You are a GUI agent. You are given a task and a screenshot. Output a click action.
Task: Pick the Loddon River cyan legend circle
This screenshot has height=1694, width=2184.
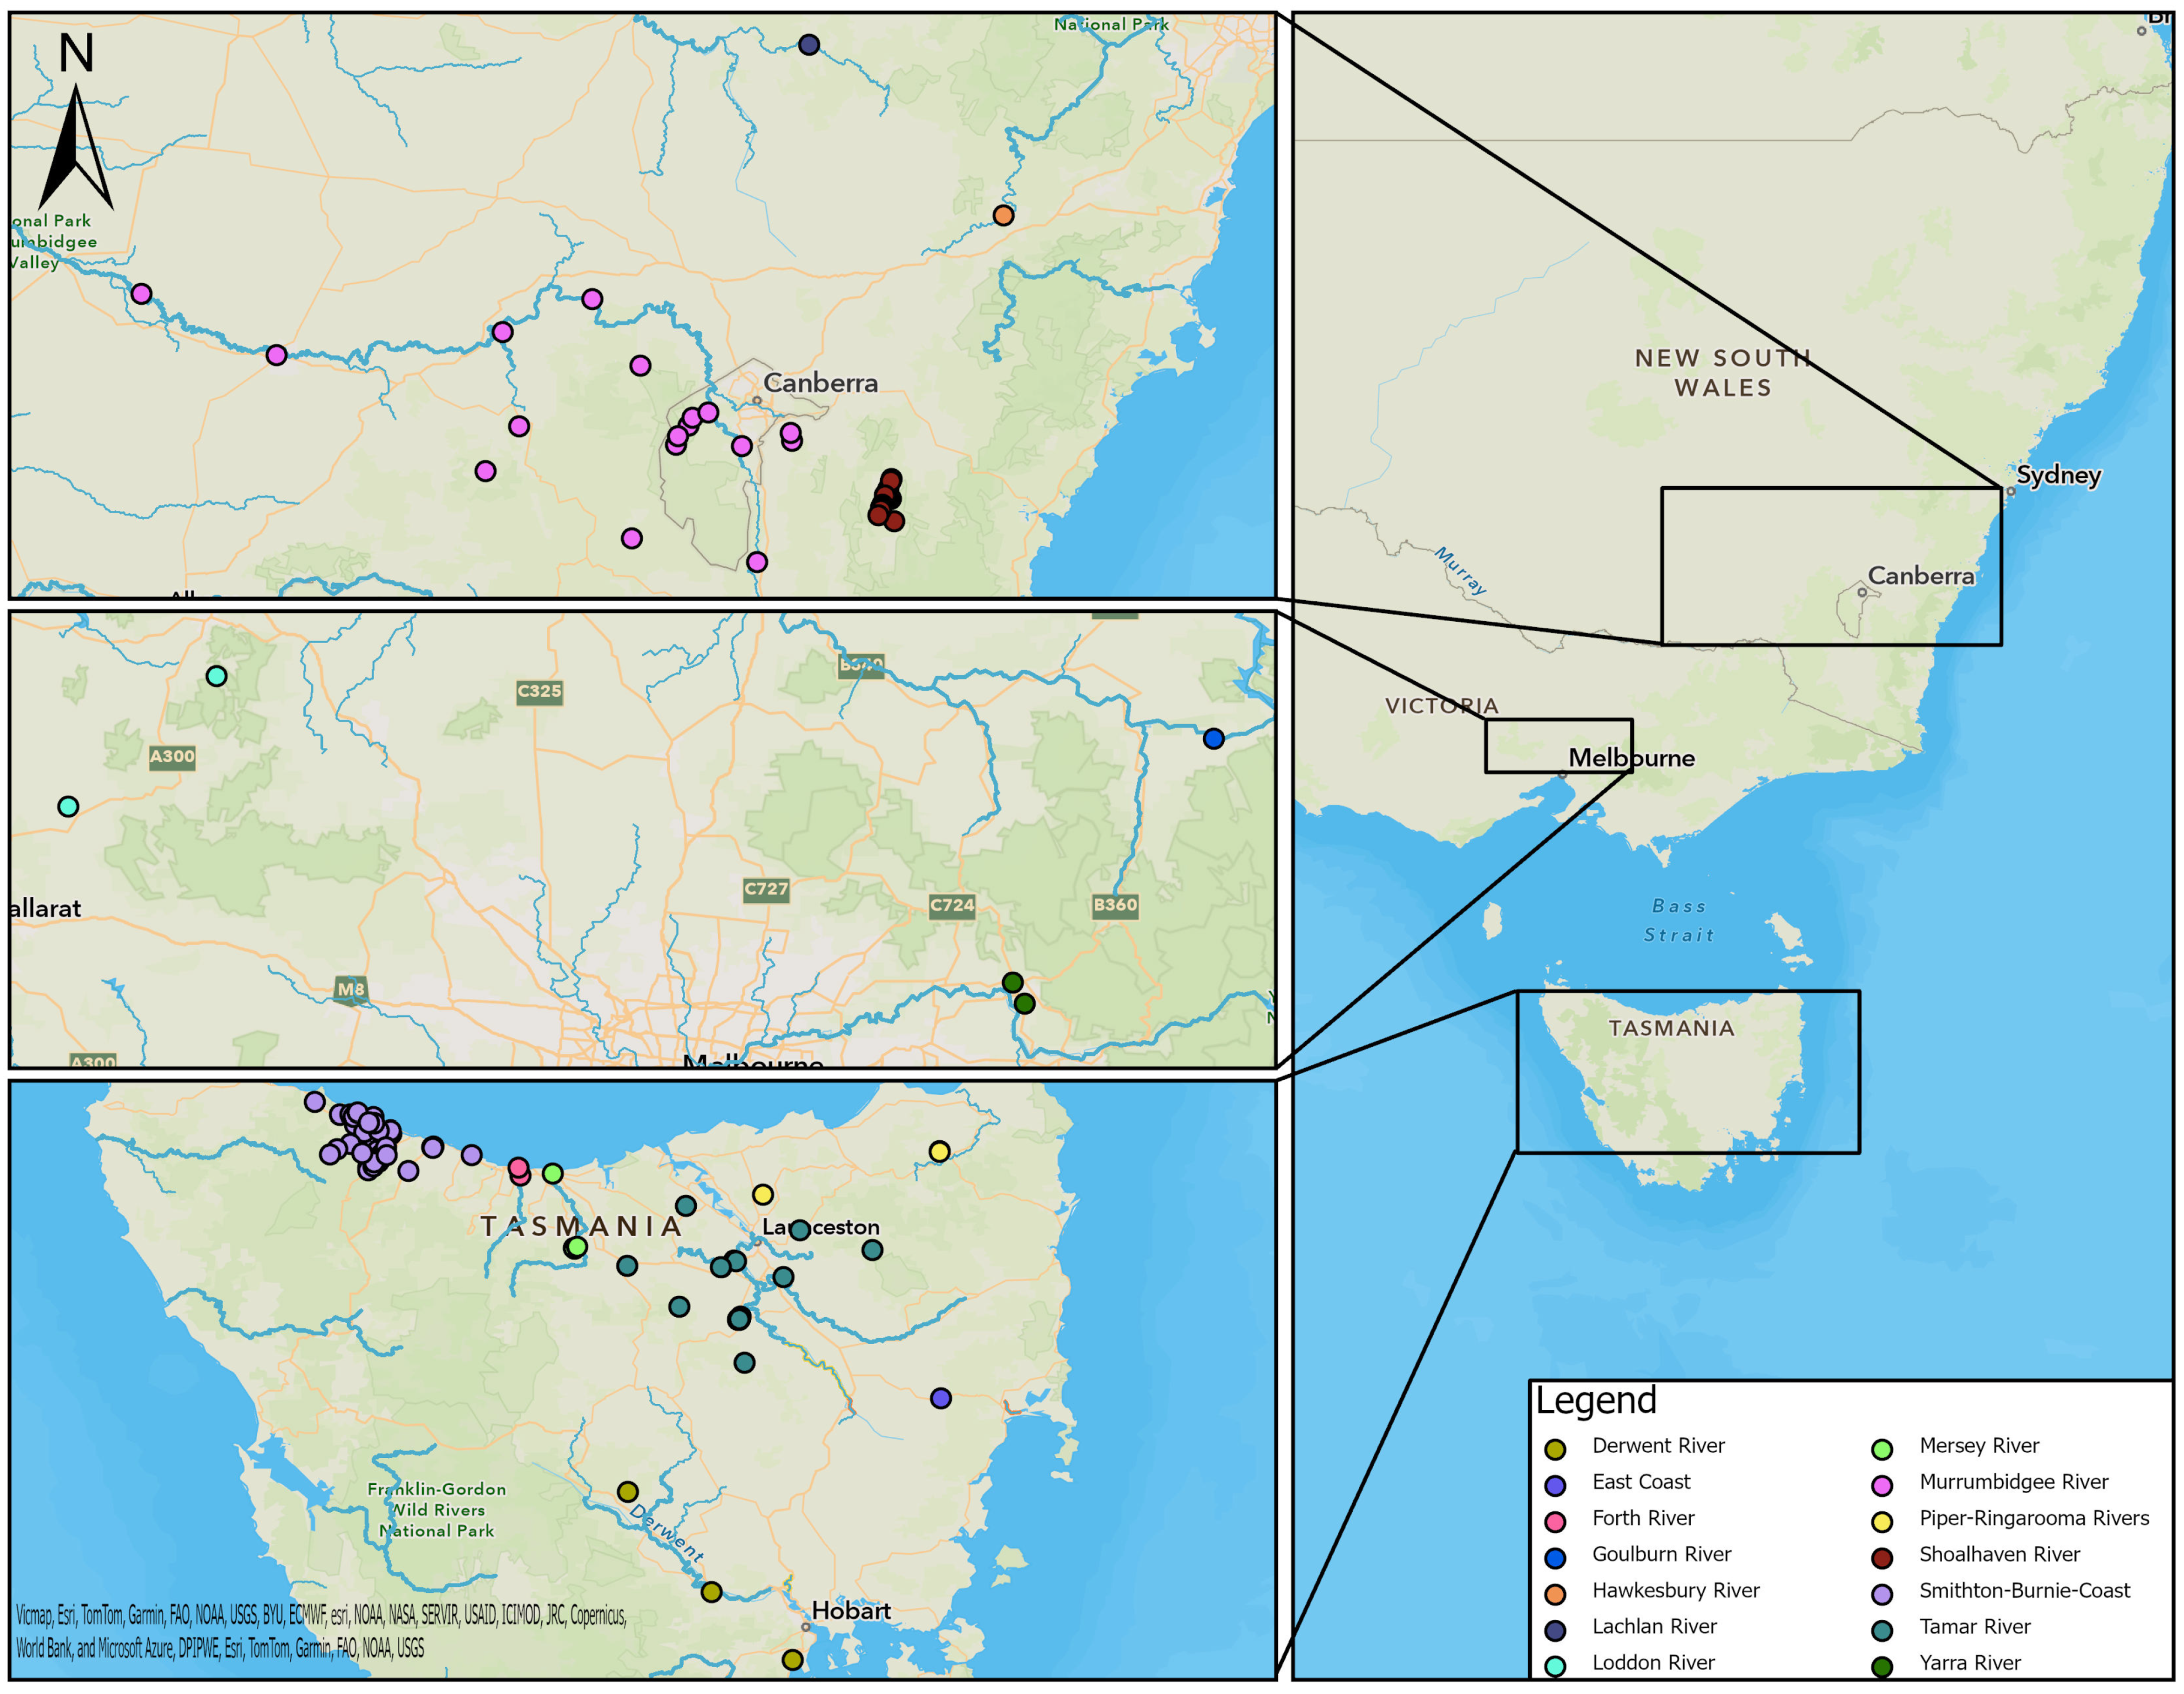click(x=1554, y=1665)
